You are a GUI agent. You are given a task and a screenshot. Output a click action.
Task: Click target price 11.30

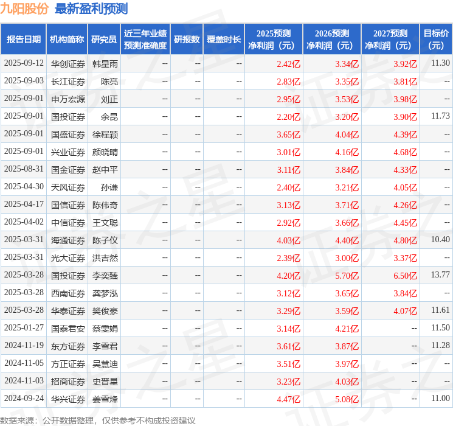[x=440, y=63]
